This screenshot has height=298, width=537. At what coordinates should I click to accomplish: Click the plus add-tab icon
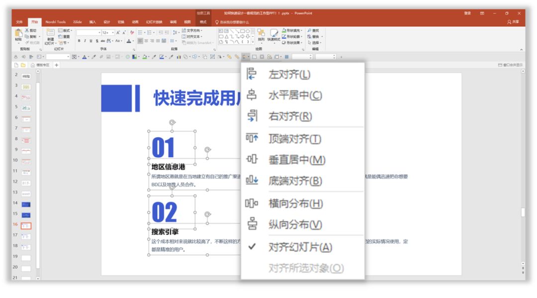point(57,65)
